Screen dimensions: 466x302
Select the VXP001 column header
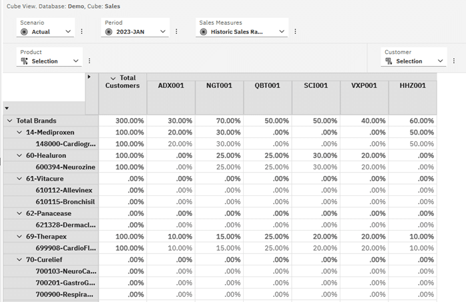pos(365,97)
